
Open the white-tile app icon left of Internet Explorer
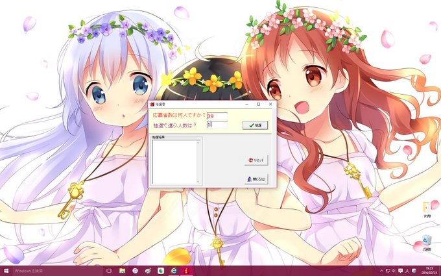pos(161,271)
